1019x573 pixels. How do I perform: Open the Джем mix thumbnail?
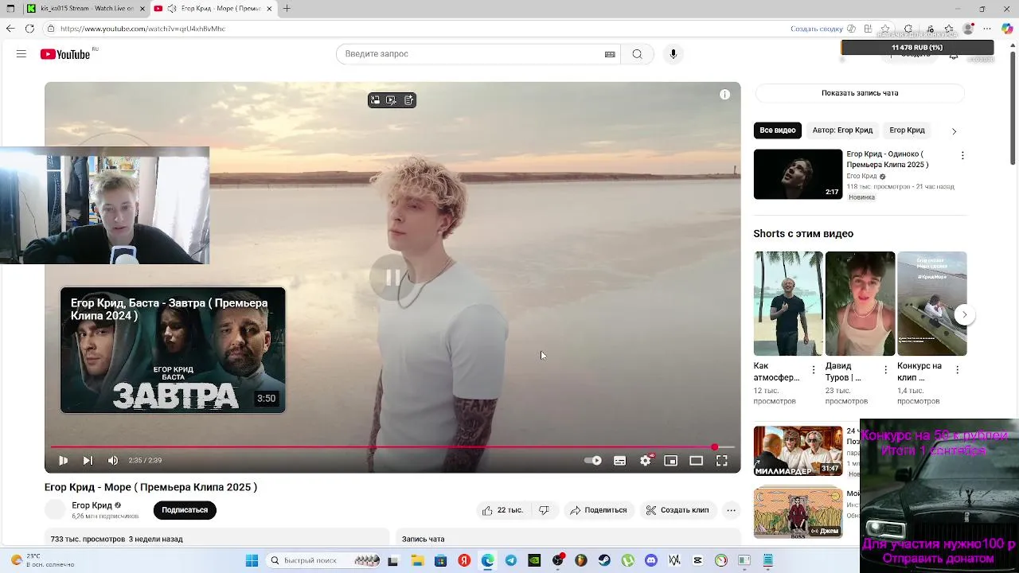[x=798, y=512]
